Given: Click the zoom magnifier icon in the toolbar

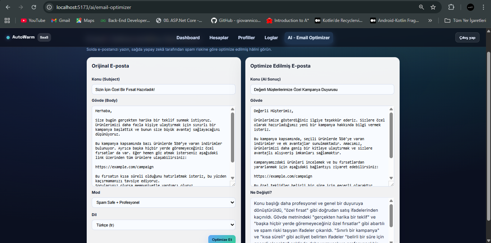Looking at the screenshot, I should [x=421, y=7].
